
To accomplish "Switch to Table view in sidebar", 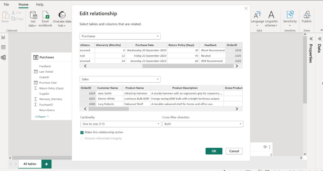I will (x=3, y=47).
